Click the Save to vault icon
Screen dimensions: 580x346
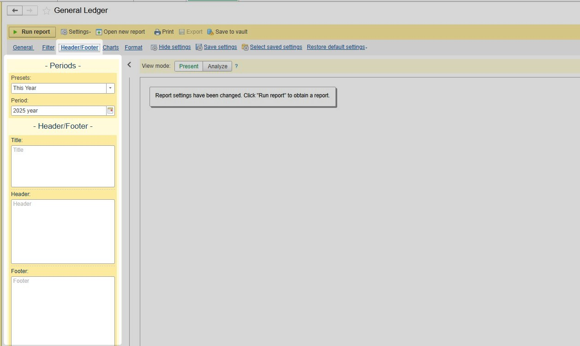[210, 32]
